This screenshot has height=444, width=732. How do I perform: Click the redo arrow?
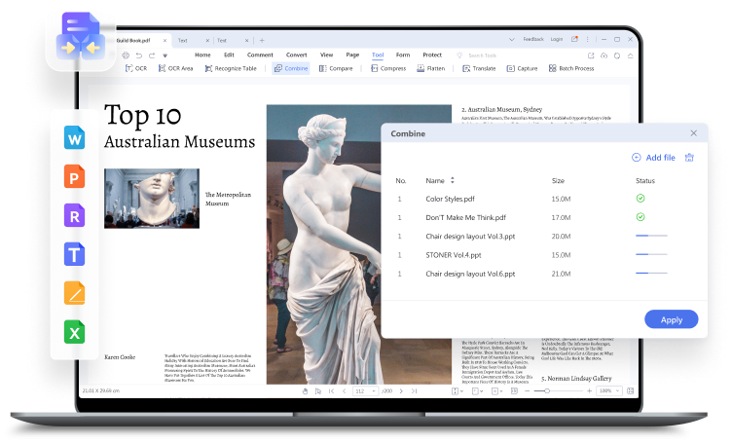(152, 55)
